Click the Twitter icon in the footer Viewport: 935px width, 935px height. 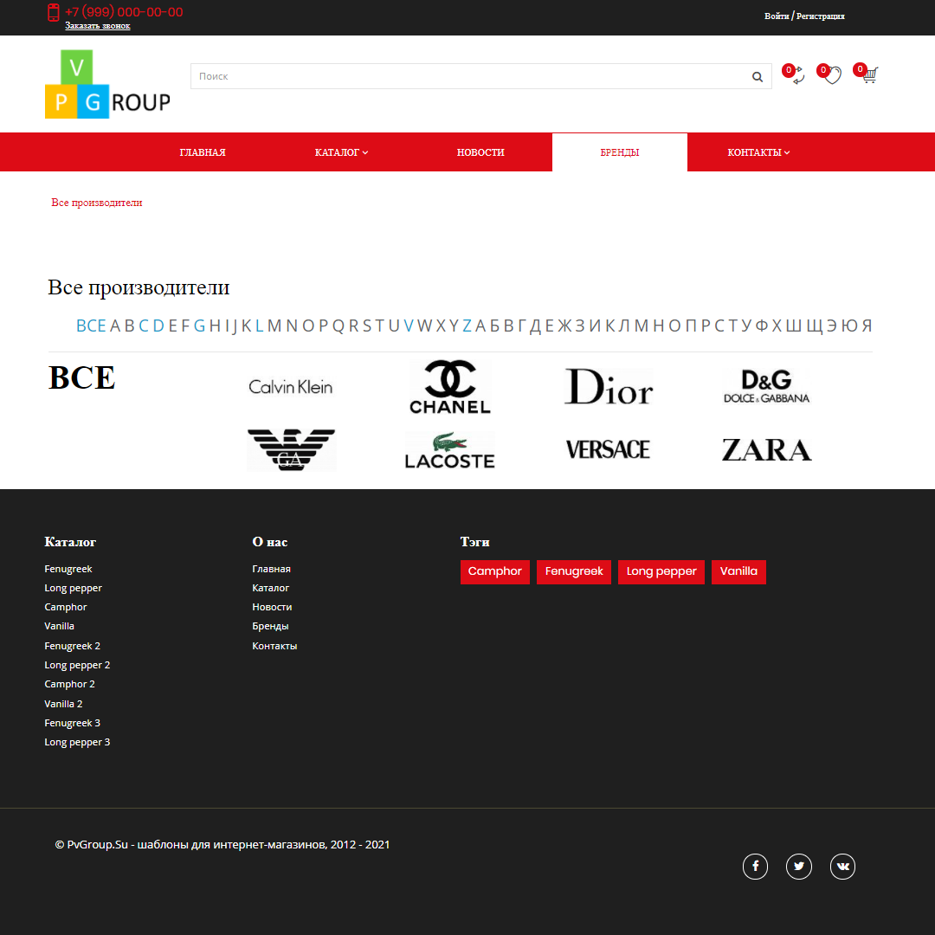798,866
